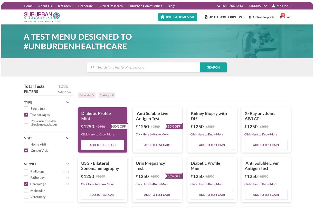Collapse the TYPE filter section chevron
The width and height of the screenshot is (315, 208).
[68, 102]
